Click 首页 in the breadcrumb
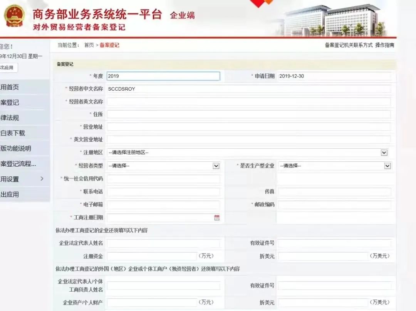This screenshot has width=416, height=311. click(x=89, y=45)
